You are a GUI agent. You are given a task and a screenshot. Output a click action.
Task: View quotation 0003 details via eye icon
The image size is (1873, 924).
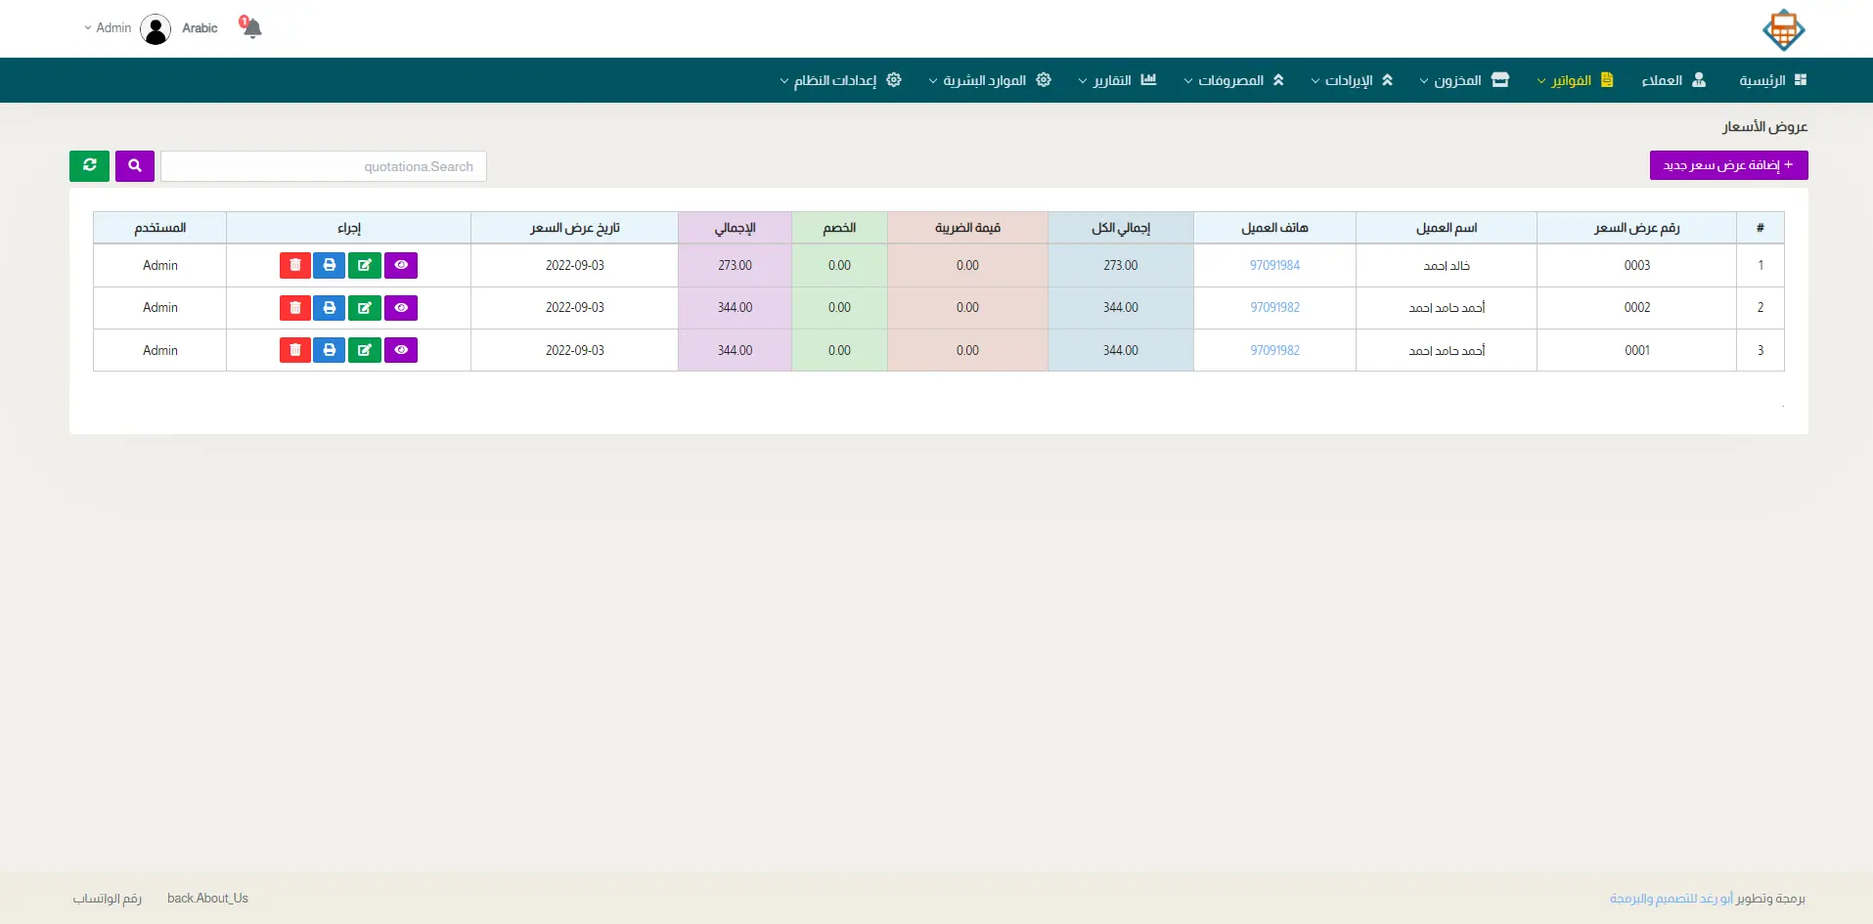(x=401, y=265)
